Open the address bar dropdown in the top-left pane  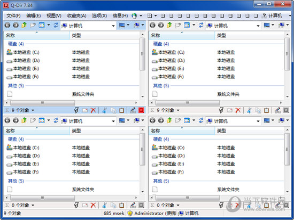click(113, 26)
